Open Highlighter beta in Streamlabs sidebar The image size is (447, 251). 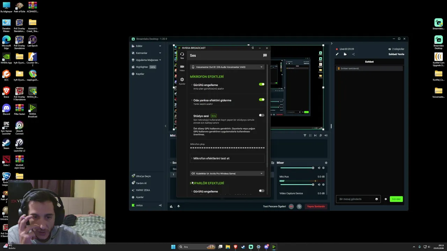tap(144, 67)
